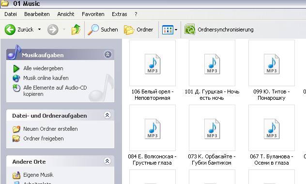Open the Bearbeiten menu
The image size is (306, 184).
pos(37,14)
